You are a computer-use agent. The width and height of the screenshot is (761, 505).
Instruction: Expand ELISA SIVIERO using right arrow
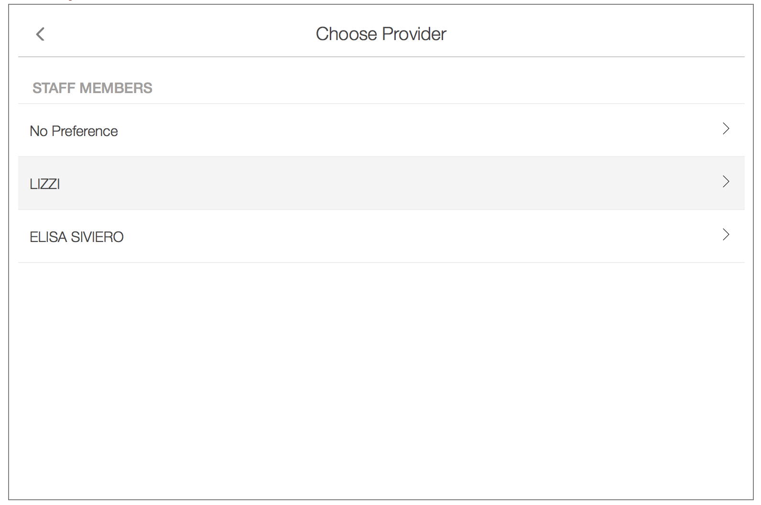pos(726,235)
